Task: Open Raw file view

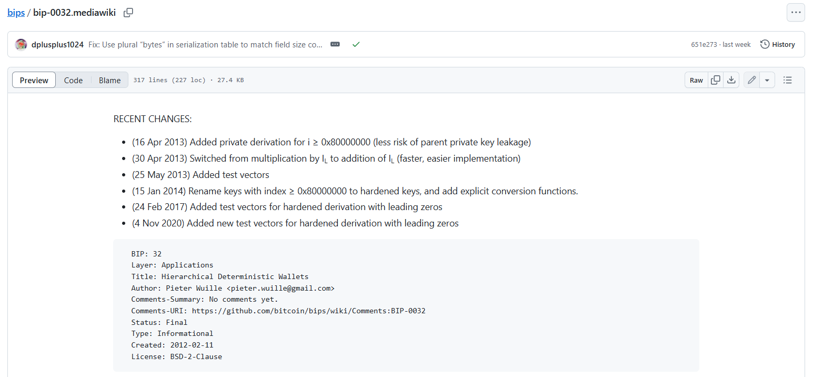Action: click(696, 80)
